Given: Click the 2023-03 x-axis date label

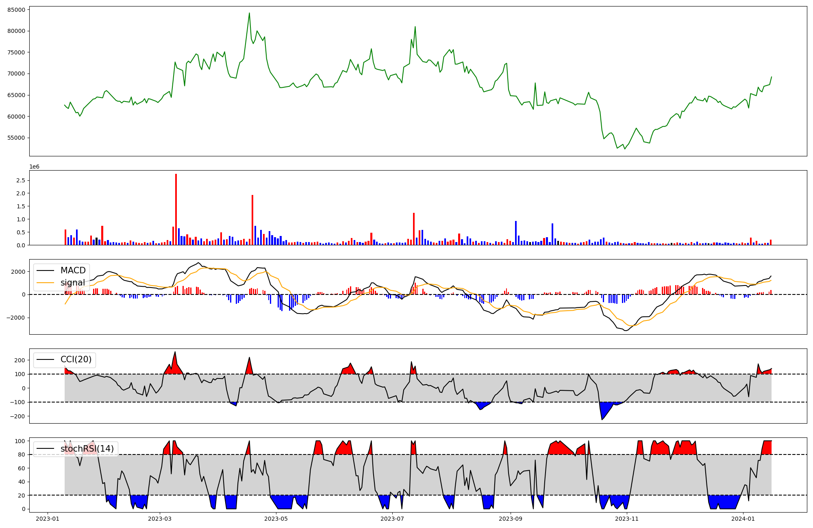Looking at the screenshot, I should coord(160,519).
